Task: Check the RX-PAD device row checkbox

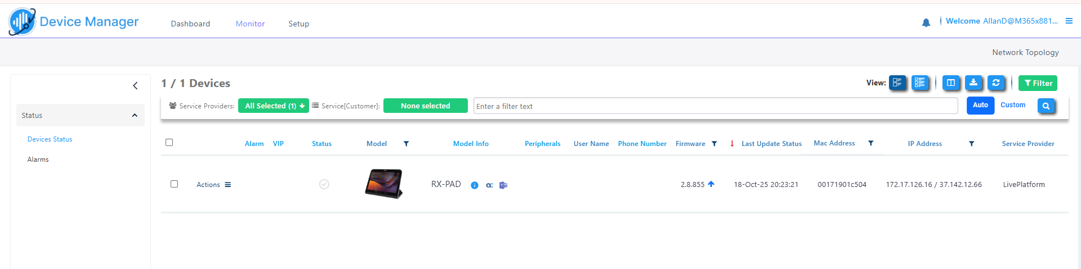Action: 174,184
